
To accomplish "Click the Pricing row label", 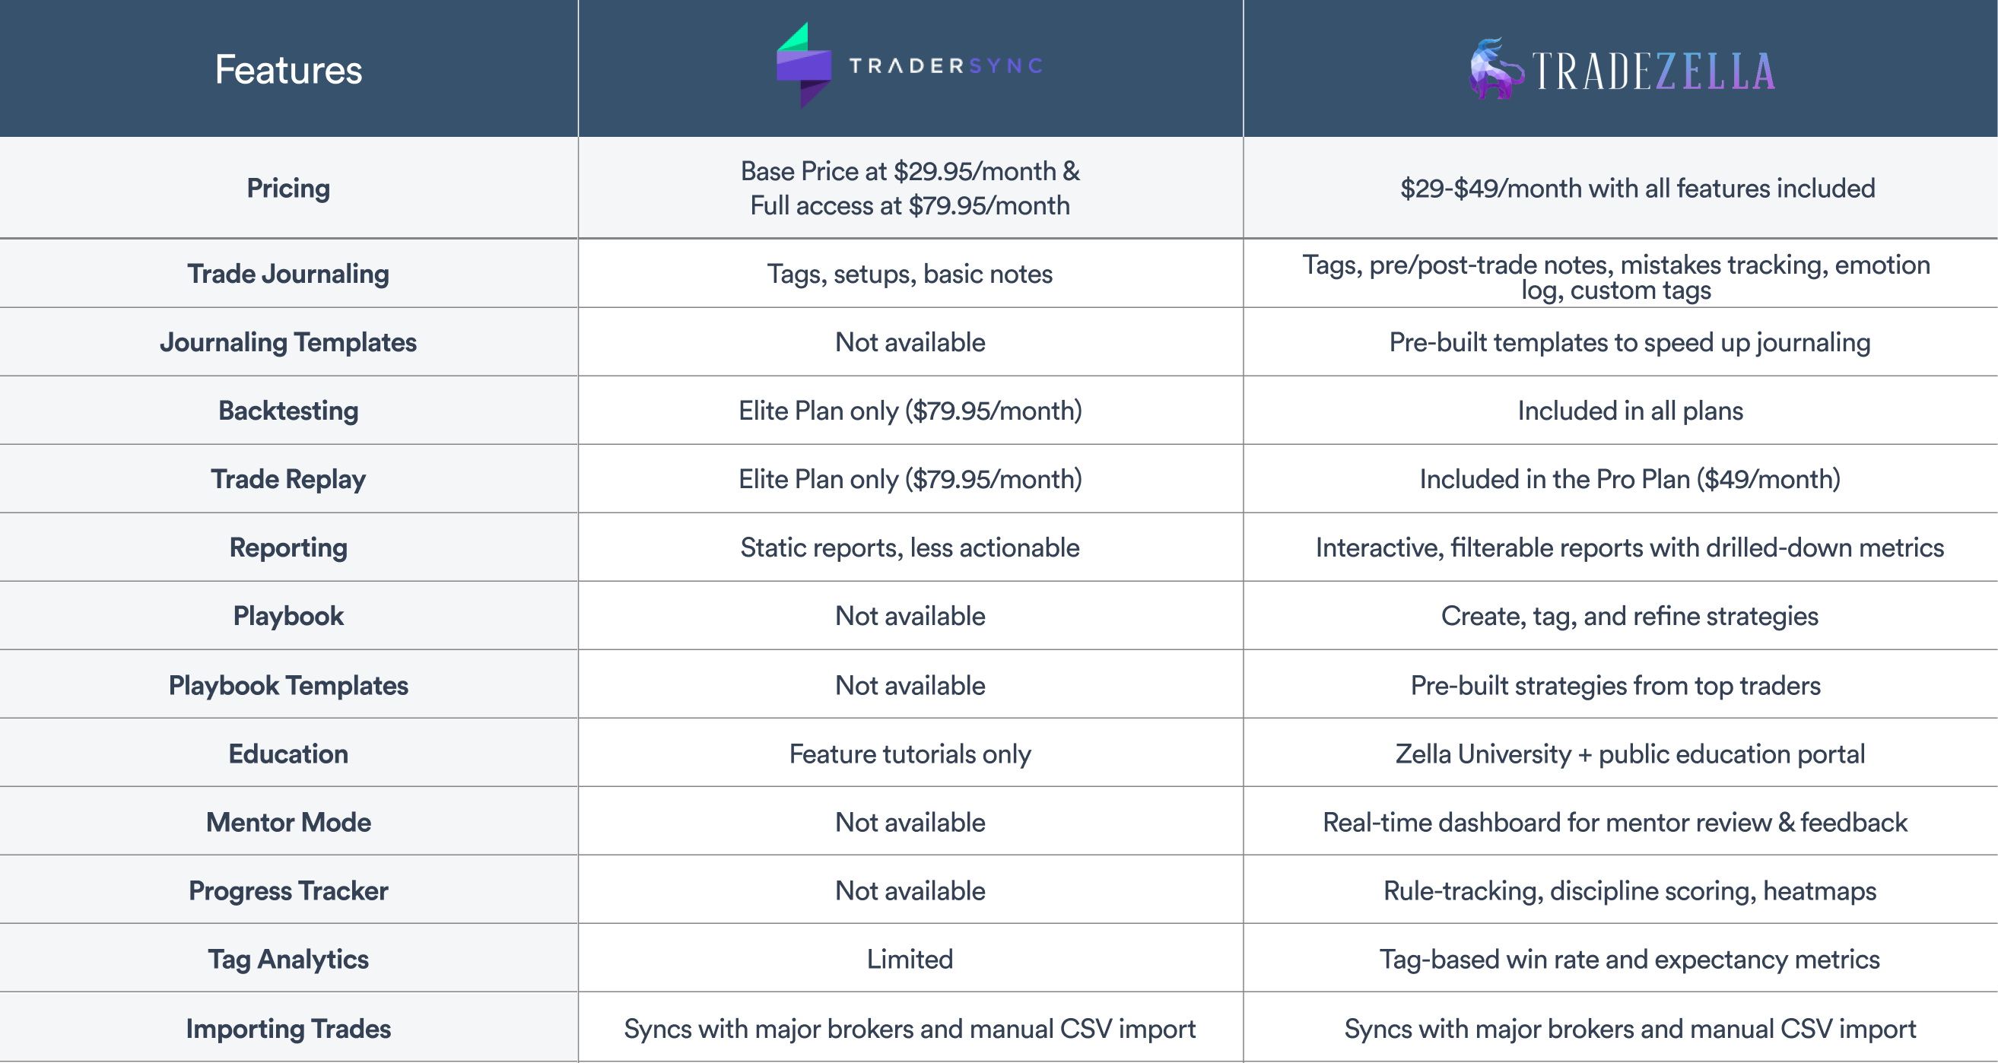I will click(x=288, y=189).
